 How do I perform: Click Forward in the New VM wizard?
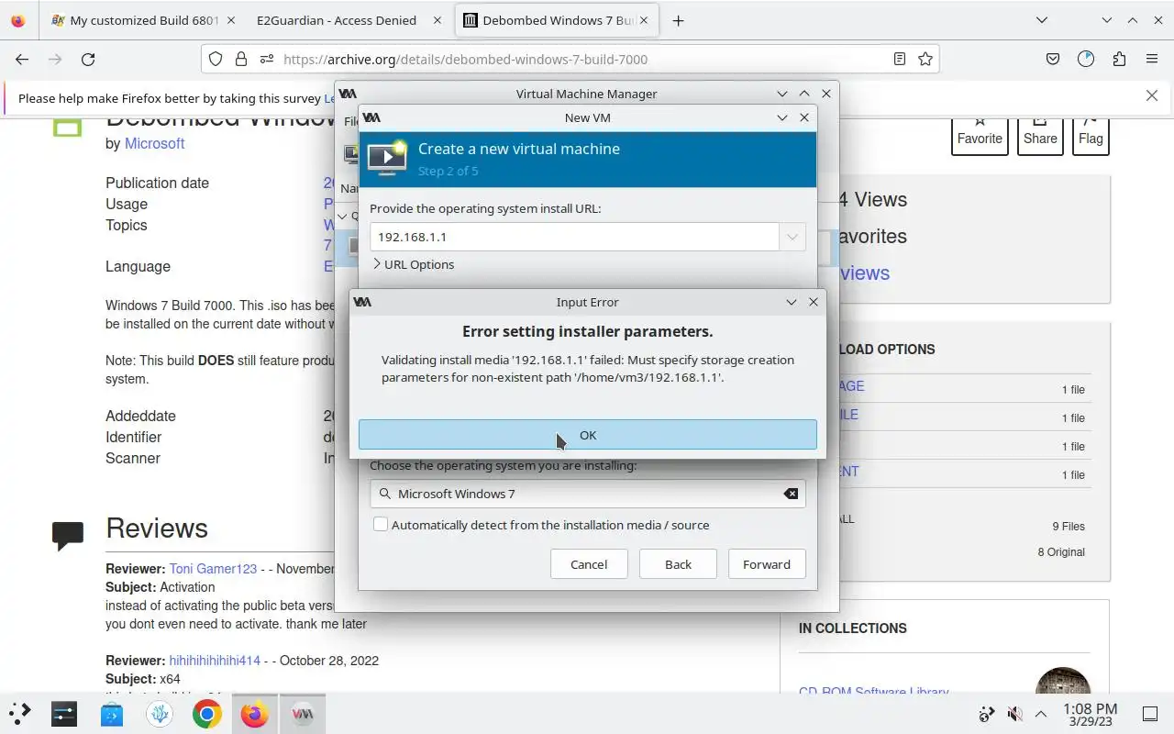[767, 564]
